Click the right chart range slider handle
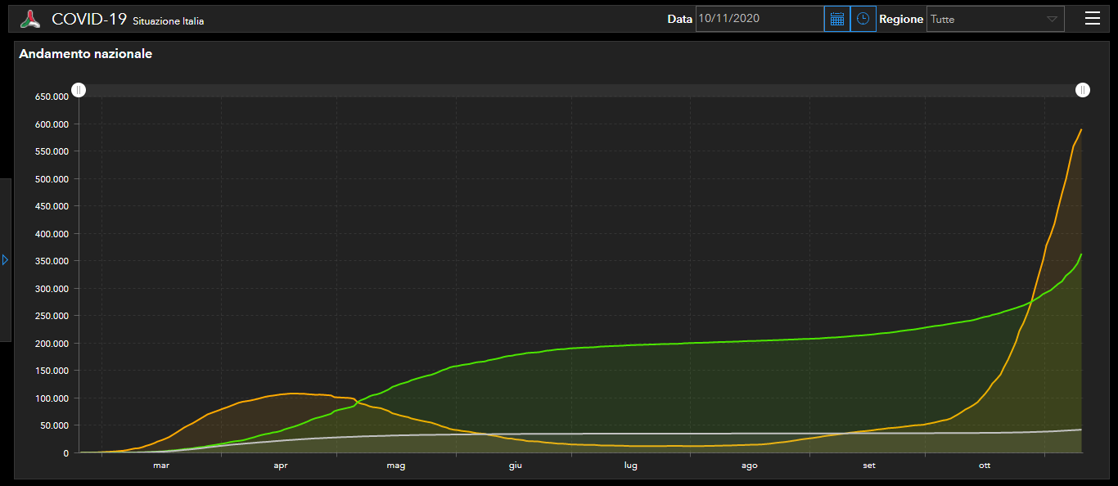Viewport: 1118px width, 486px height. [x=1082, y=90]
